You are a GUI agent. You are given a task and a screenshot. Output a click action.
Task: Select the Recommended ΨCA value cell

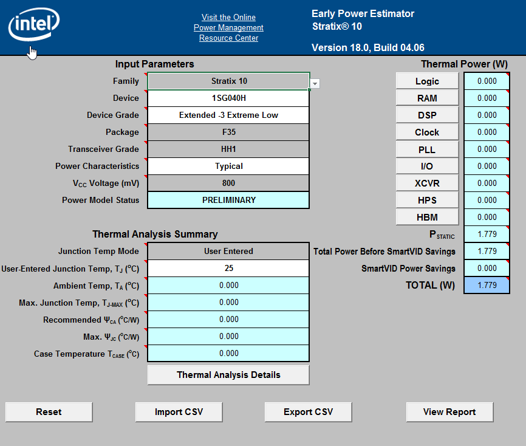(x=228, y=319)
